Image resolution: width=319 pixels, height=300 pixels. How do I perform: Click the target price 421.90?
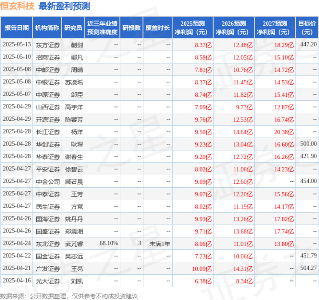[x=308, y=156]
